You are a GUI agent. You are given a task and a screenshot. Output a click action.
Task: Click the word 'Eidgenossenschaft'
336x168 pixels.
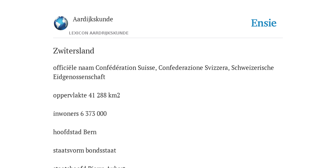[79, 77]
